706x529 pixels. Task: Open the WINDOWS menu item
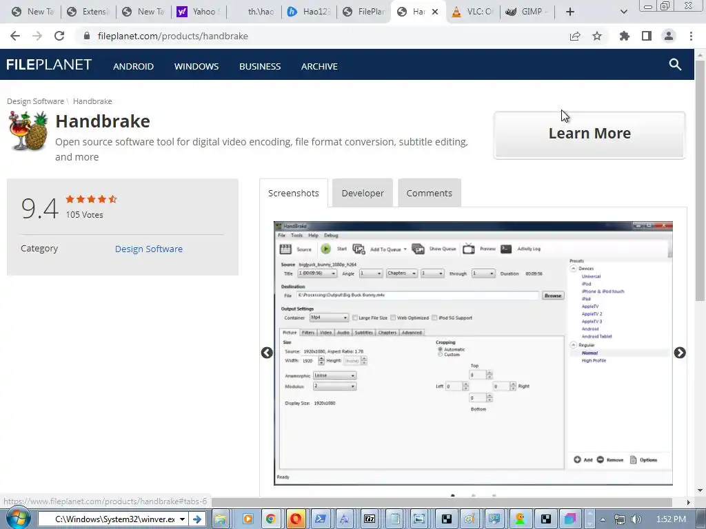196,66
